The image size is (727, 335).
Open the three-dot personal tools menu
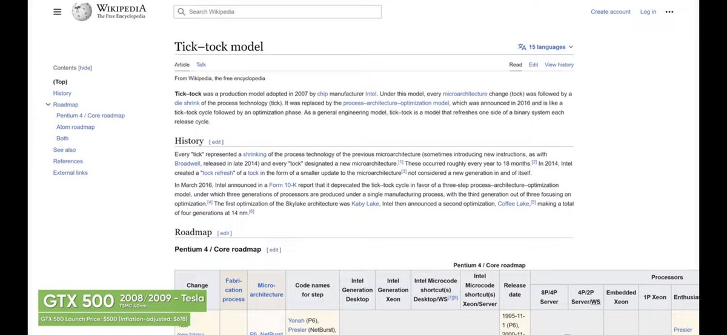click(x=669, y=11)
